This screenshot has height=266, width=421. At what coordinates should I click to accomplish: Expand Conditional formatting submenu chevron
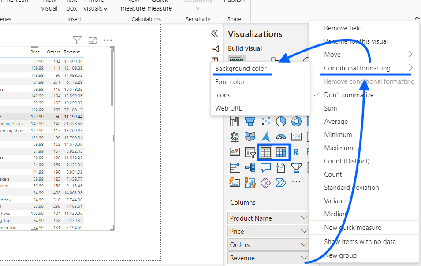(x=410, y=67)
